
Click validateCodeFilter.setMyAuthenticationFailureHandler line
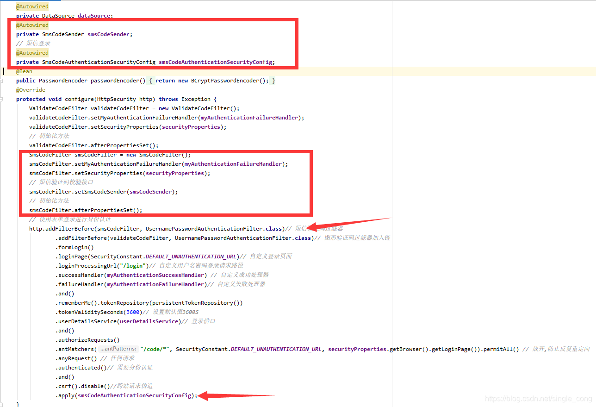(x=167, y=118)
